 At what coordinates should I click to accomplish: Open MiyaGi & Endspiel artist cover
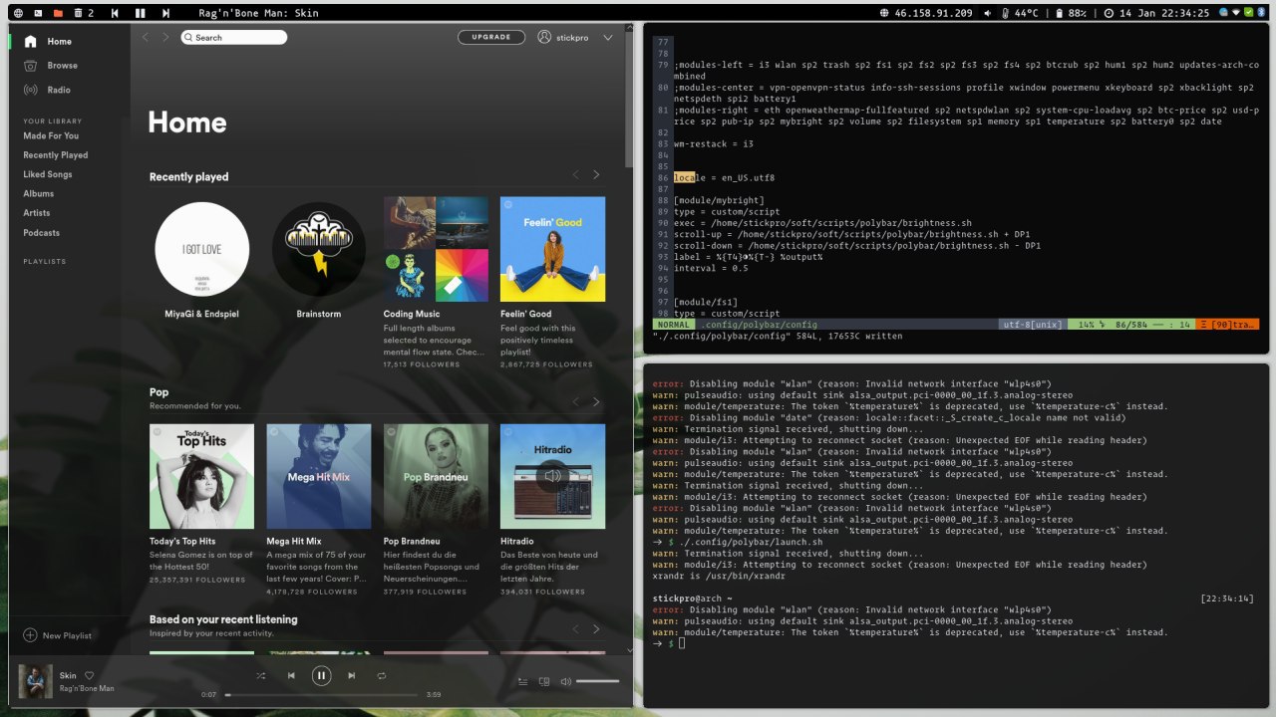click(202, 249)
